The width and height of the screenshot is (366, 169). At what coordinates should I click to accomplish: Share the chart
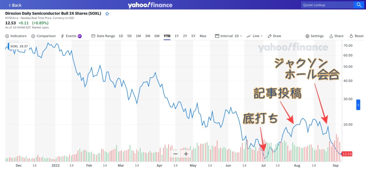coord(336,36)
